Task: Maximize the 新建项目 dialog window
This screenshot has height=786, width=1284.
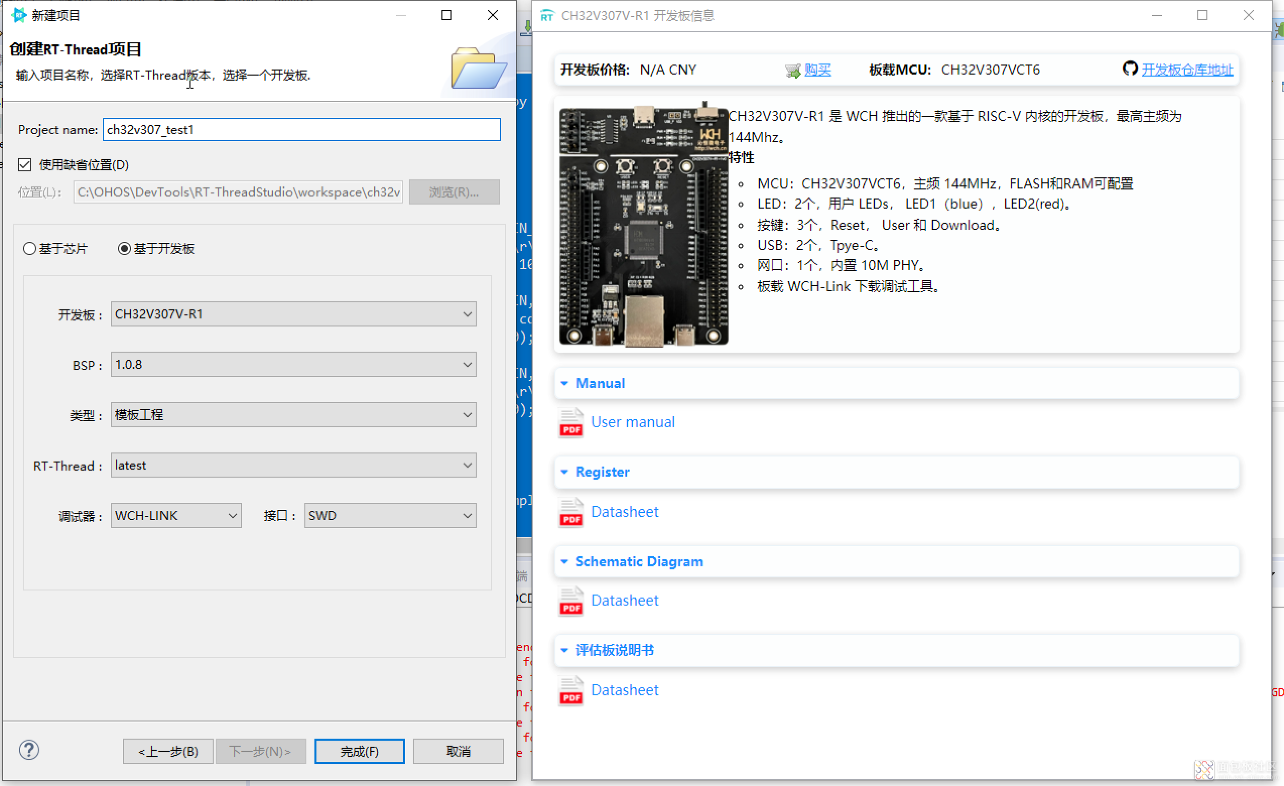Action: click(446, 15)
